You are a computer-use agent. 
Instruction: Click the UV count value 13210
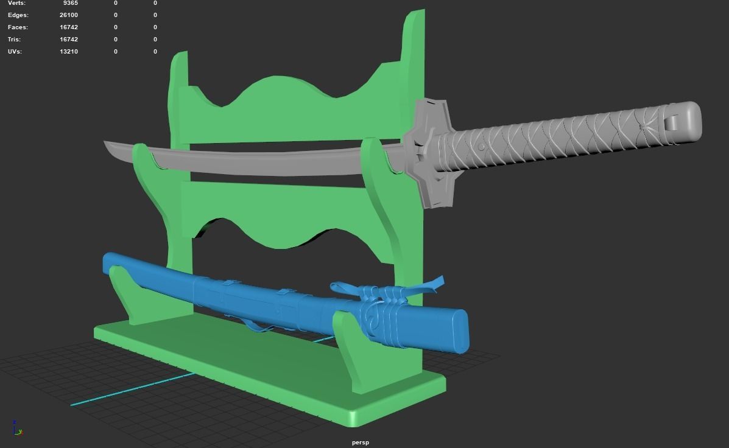tap(69, 51)
